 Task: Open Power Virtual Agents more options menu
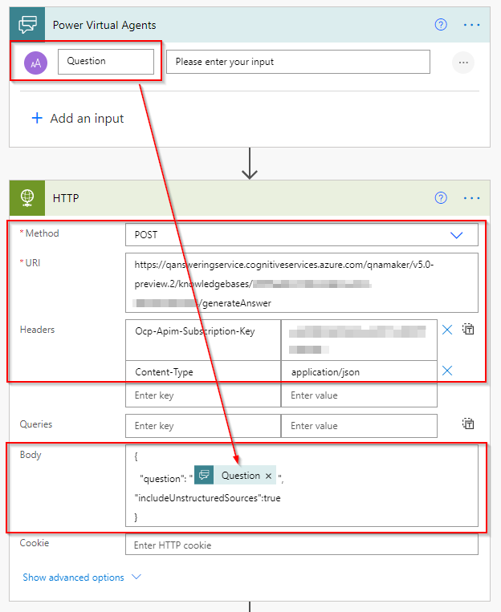coord(471,24)
